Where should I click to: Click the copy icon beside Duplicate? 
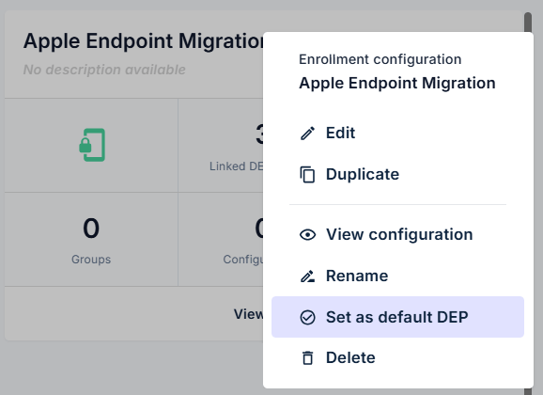tap(307, 174)
